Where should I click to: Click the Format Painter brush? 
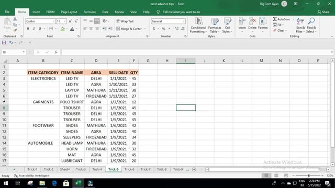pos(15,30)
